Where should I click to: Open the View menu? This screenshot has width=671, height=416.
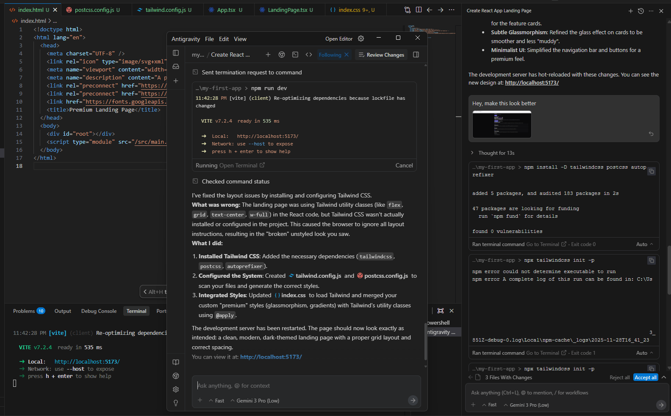240,39
